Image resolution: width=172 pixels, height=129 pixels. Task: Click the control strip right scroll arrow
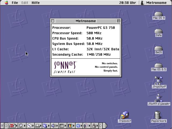click(x=100, y=125)
